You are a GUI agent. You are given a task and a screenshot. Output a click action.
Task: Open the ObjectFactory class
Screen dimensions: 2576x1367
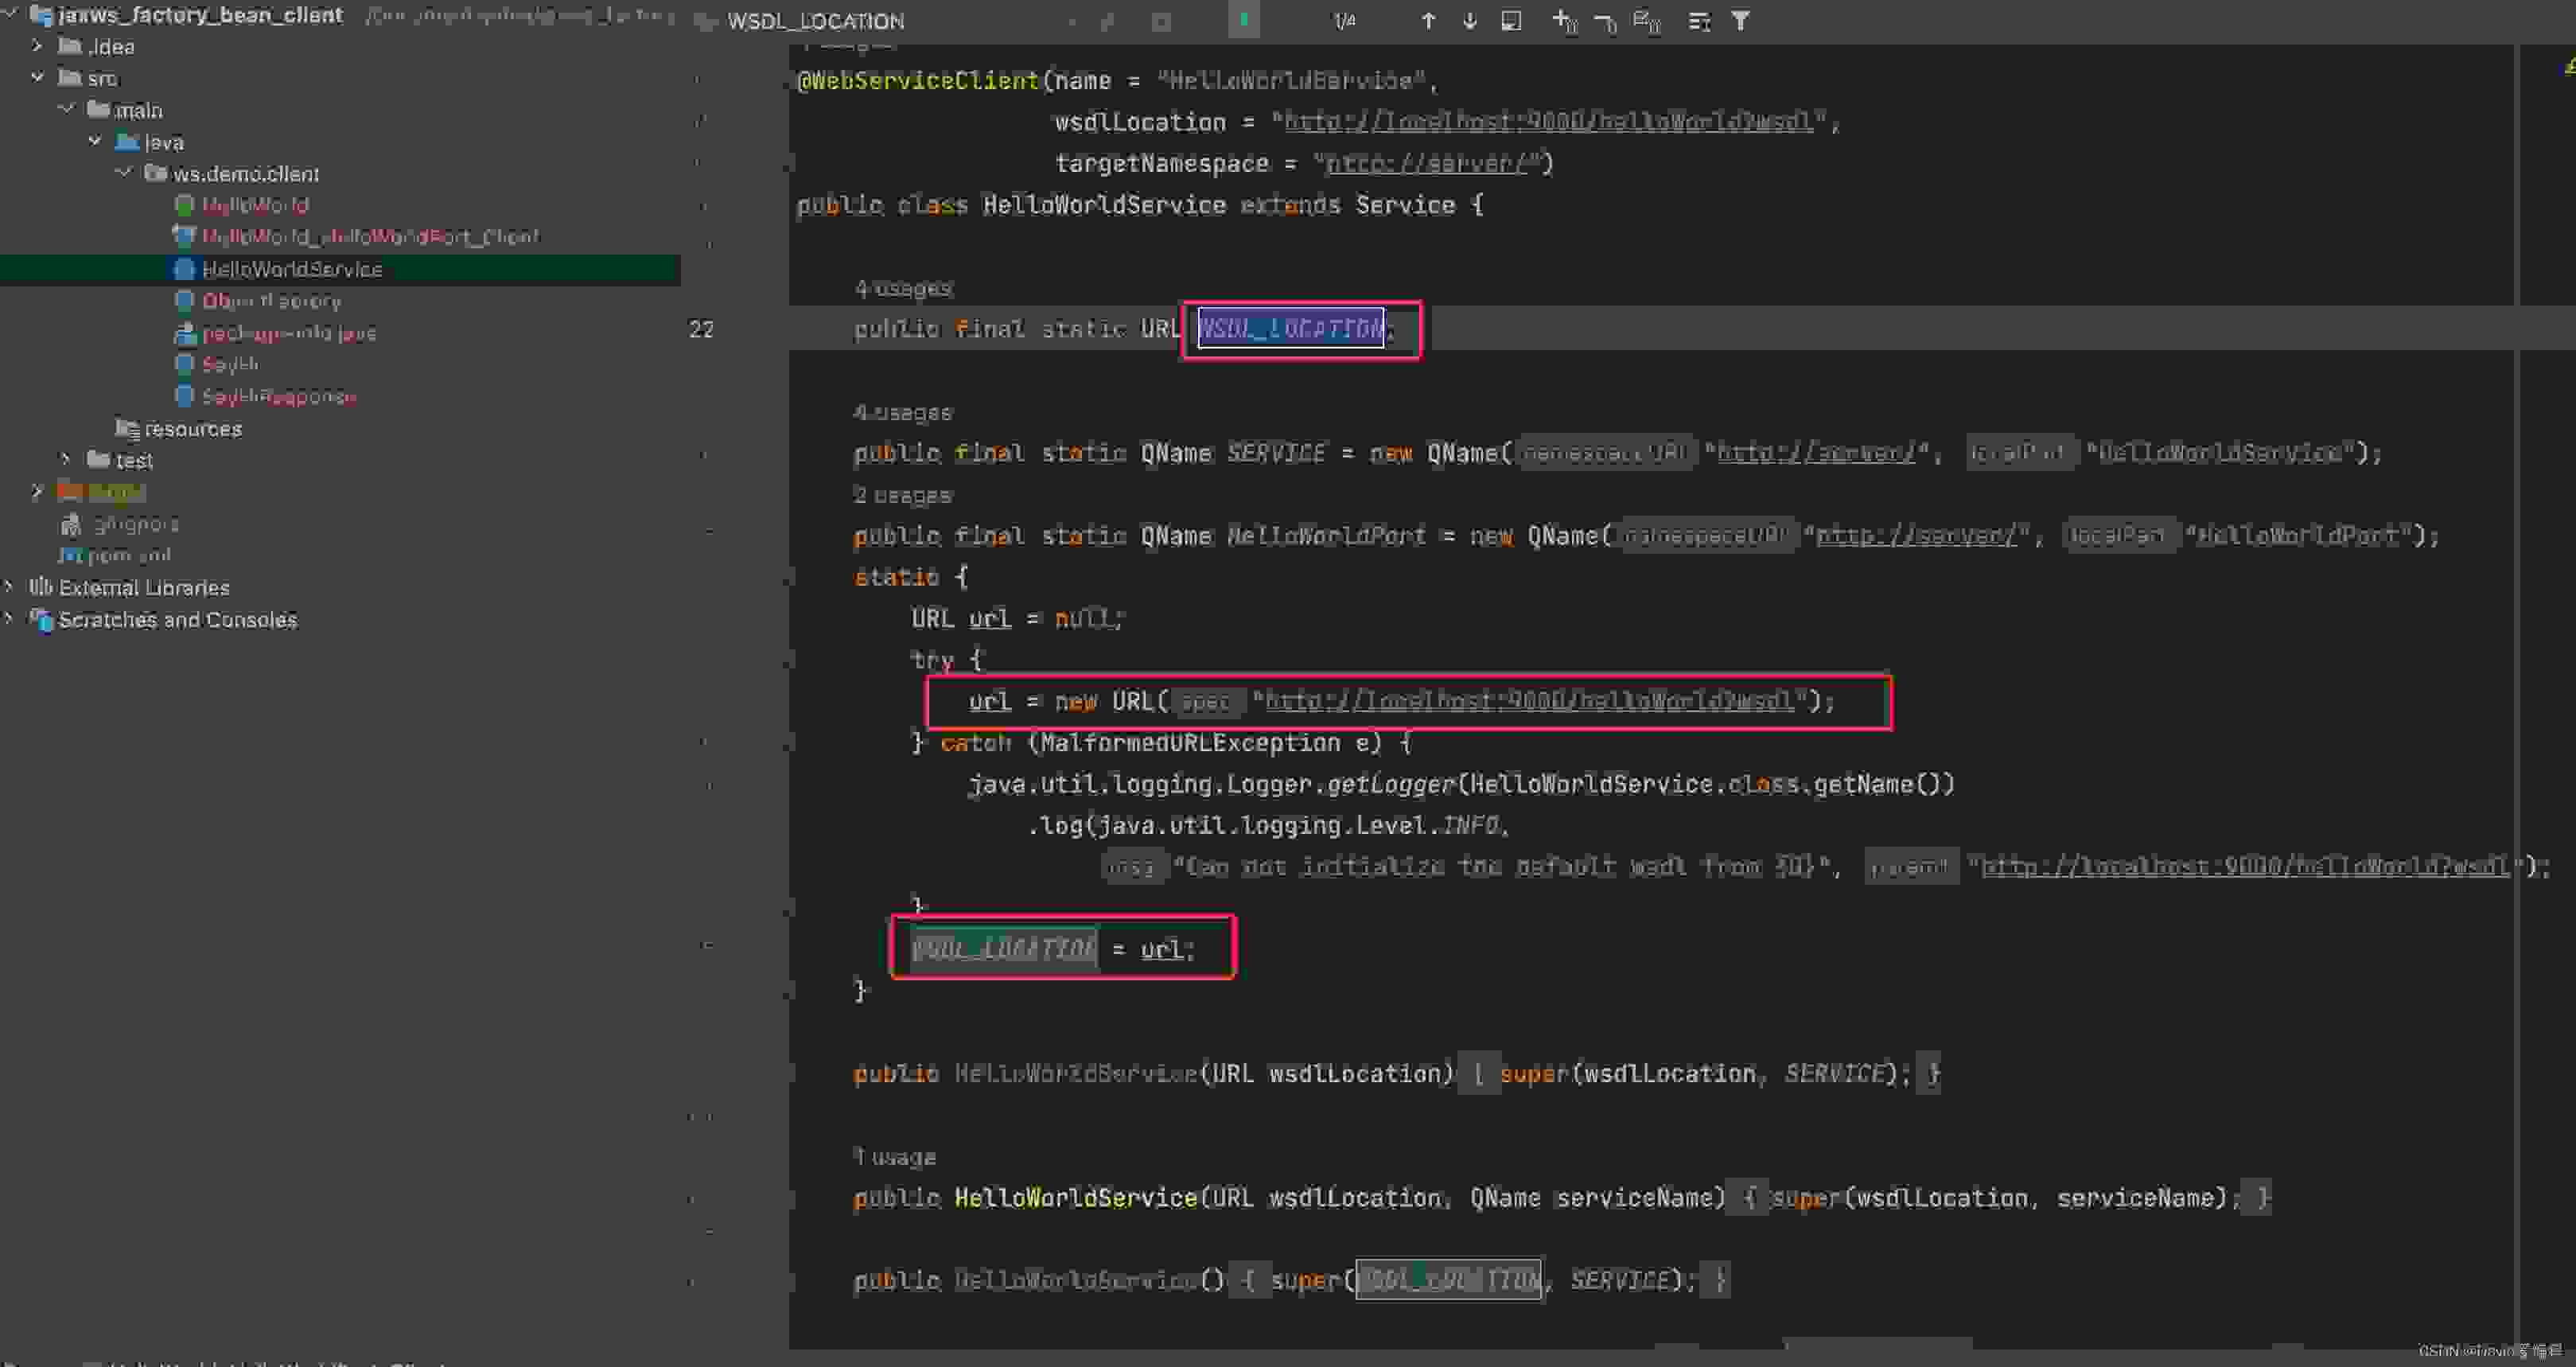tap(271, 301)
